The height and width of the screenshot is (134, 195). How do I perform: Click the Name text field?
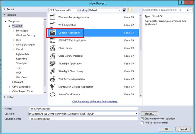tap(83, 109)
